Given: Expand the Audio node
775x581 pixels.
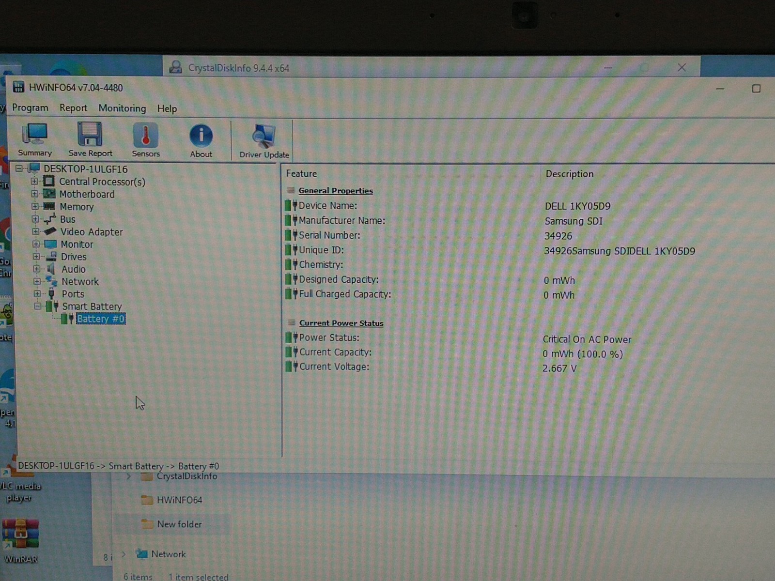Looking at the screenshot, I should tap(37, 269).
